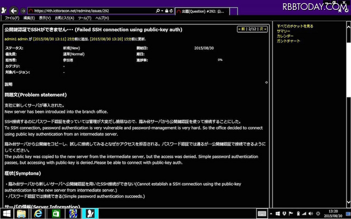The image size is (351, 219).
Task: Open the Action Center flag icon
Action: click(x=291, y=214)
